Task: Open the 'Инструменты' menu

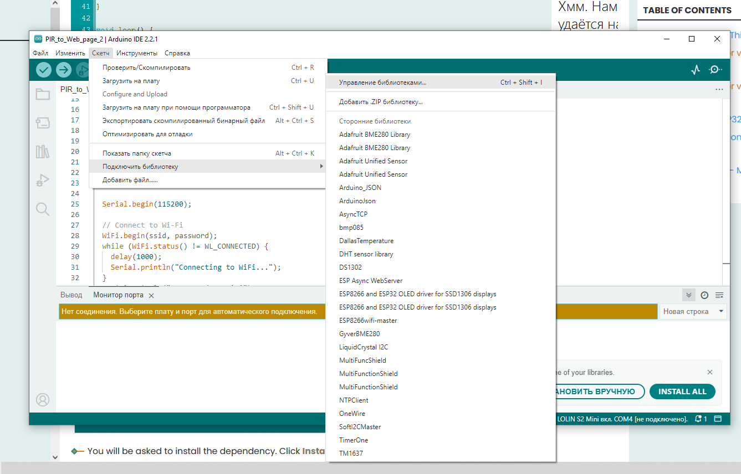Action: point(136,53)
